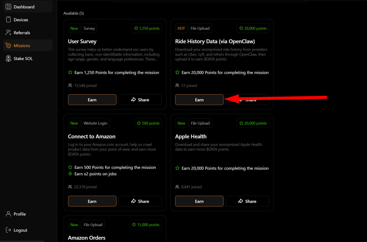Viewport: 367px width, 242px height.
Task: Open the Stake SOL icon
Action: pyautogui.click(x=8, y=58)
